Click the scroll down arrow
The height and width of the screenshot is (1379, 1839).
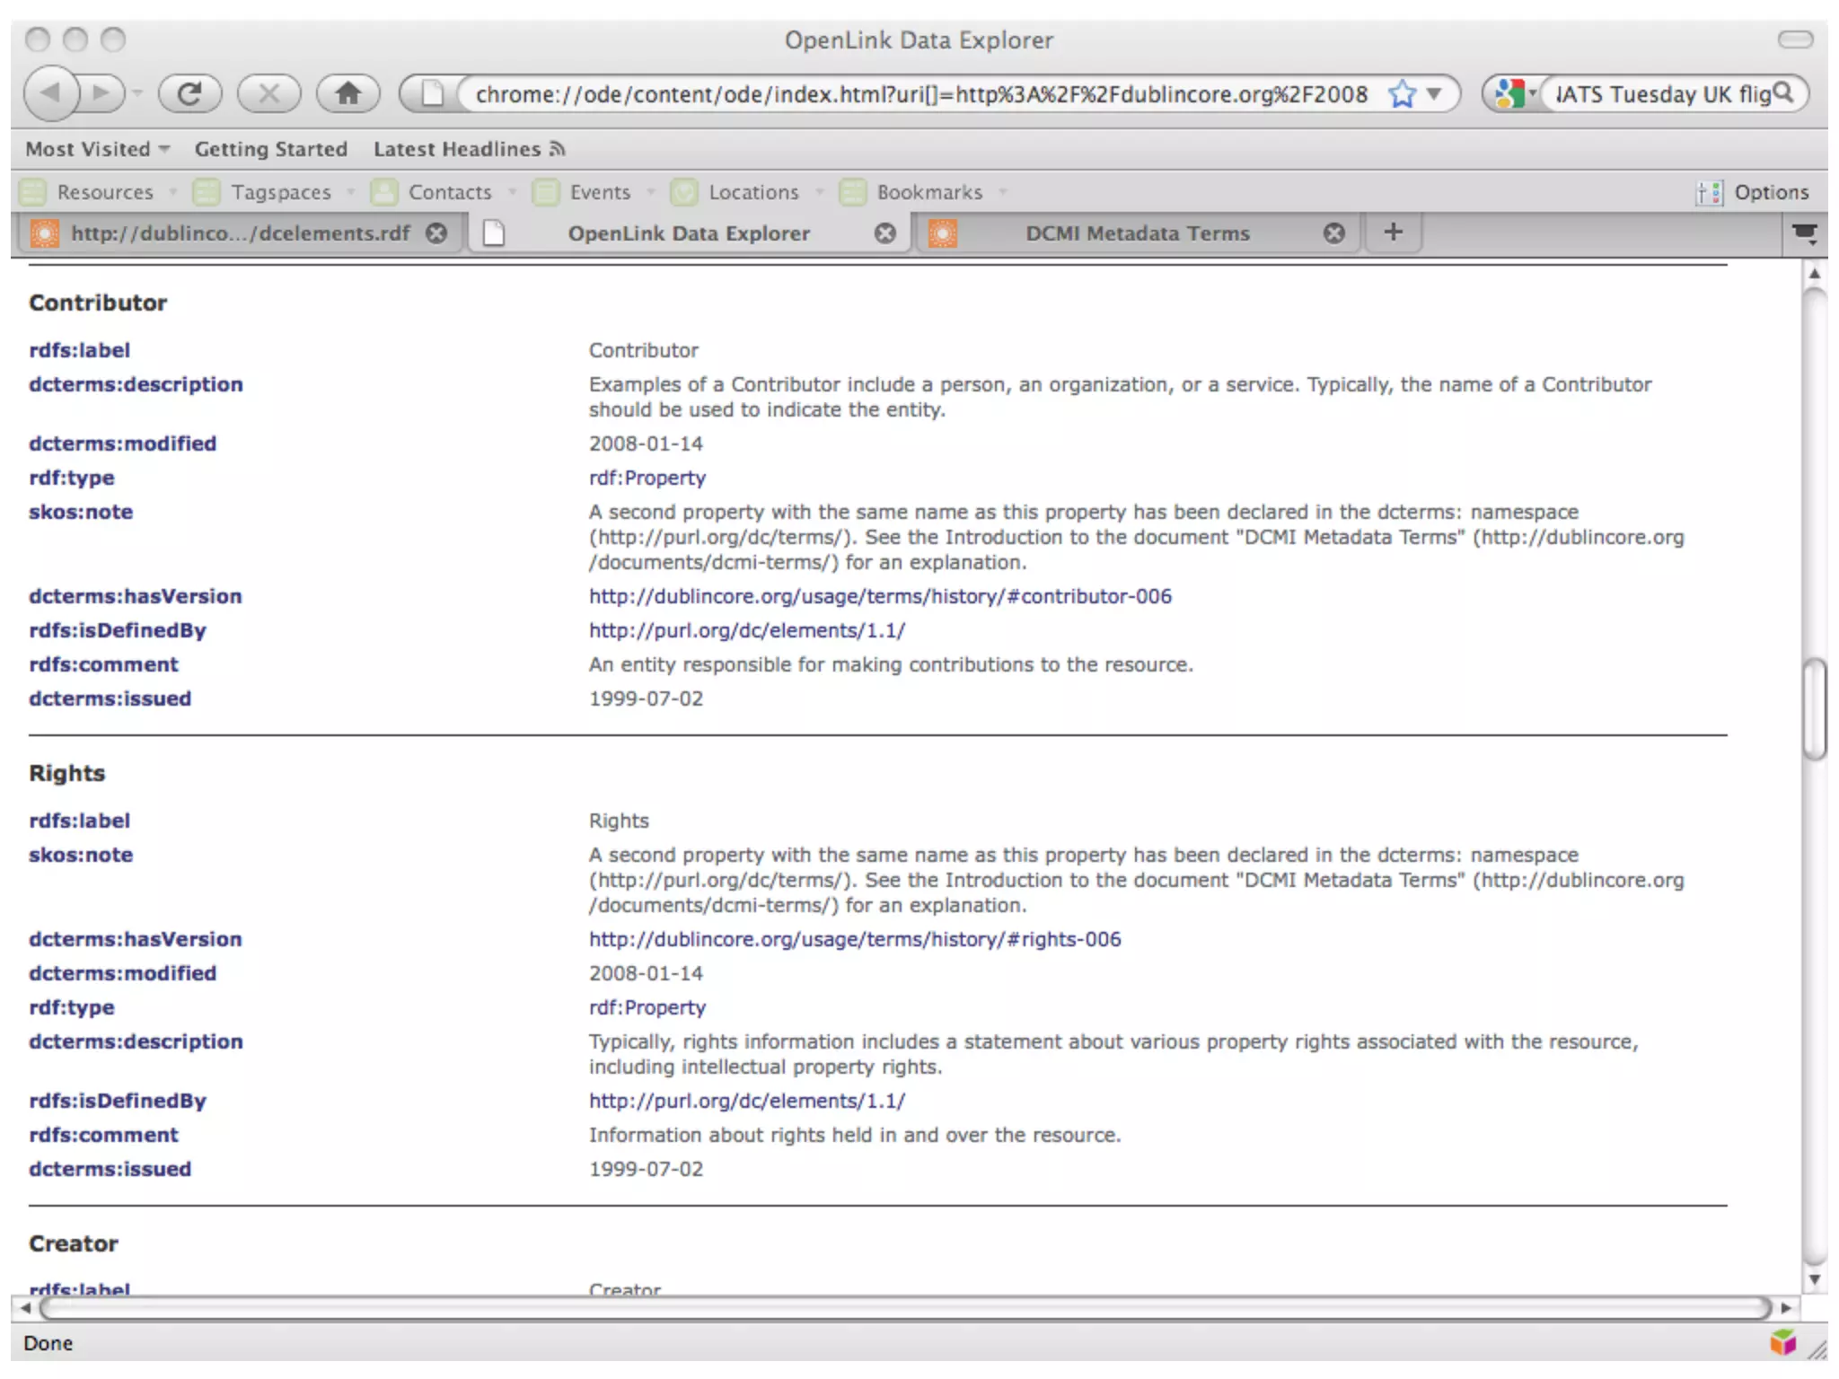pyautogui.click(x=1815, y=1280)
